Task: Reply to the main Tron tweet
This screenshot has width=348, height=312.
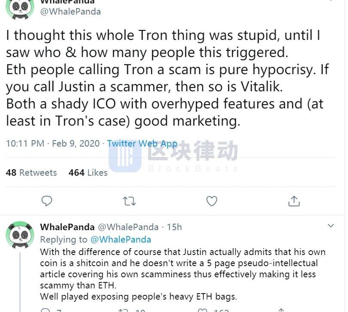Action: click(47, 201)
